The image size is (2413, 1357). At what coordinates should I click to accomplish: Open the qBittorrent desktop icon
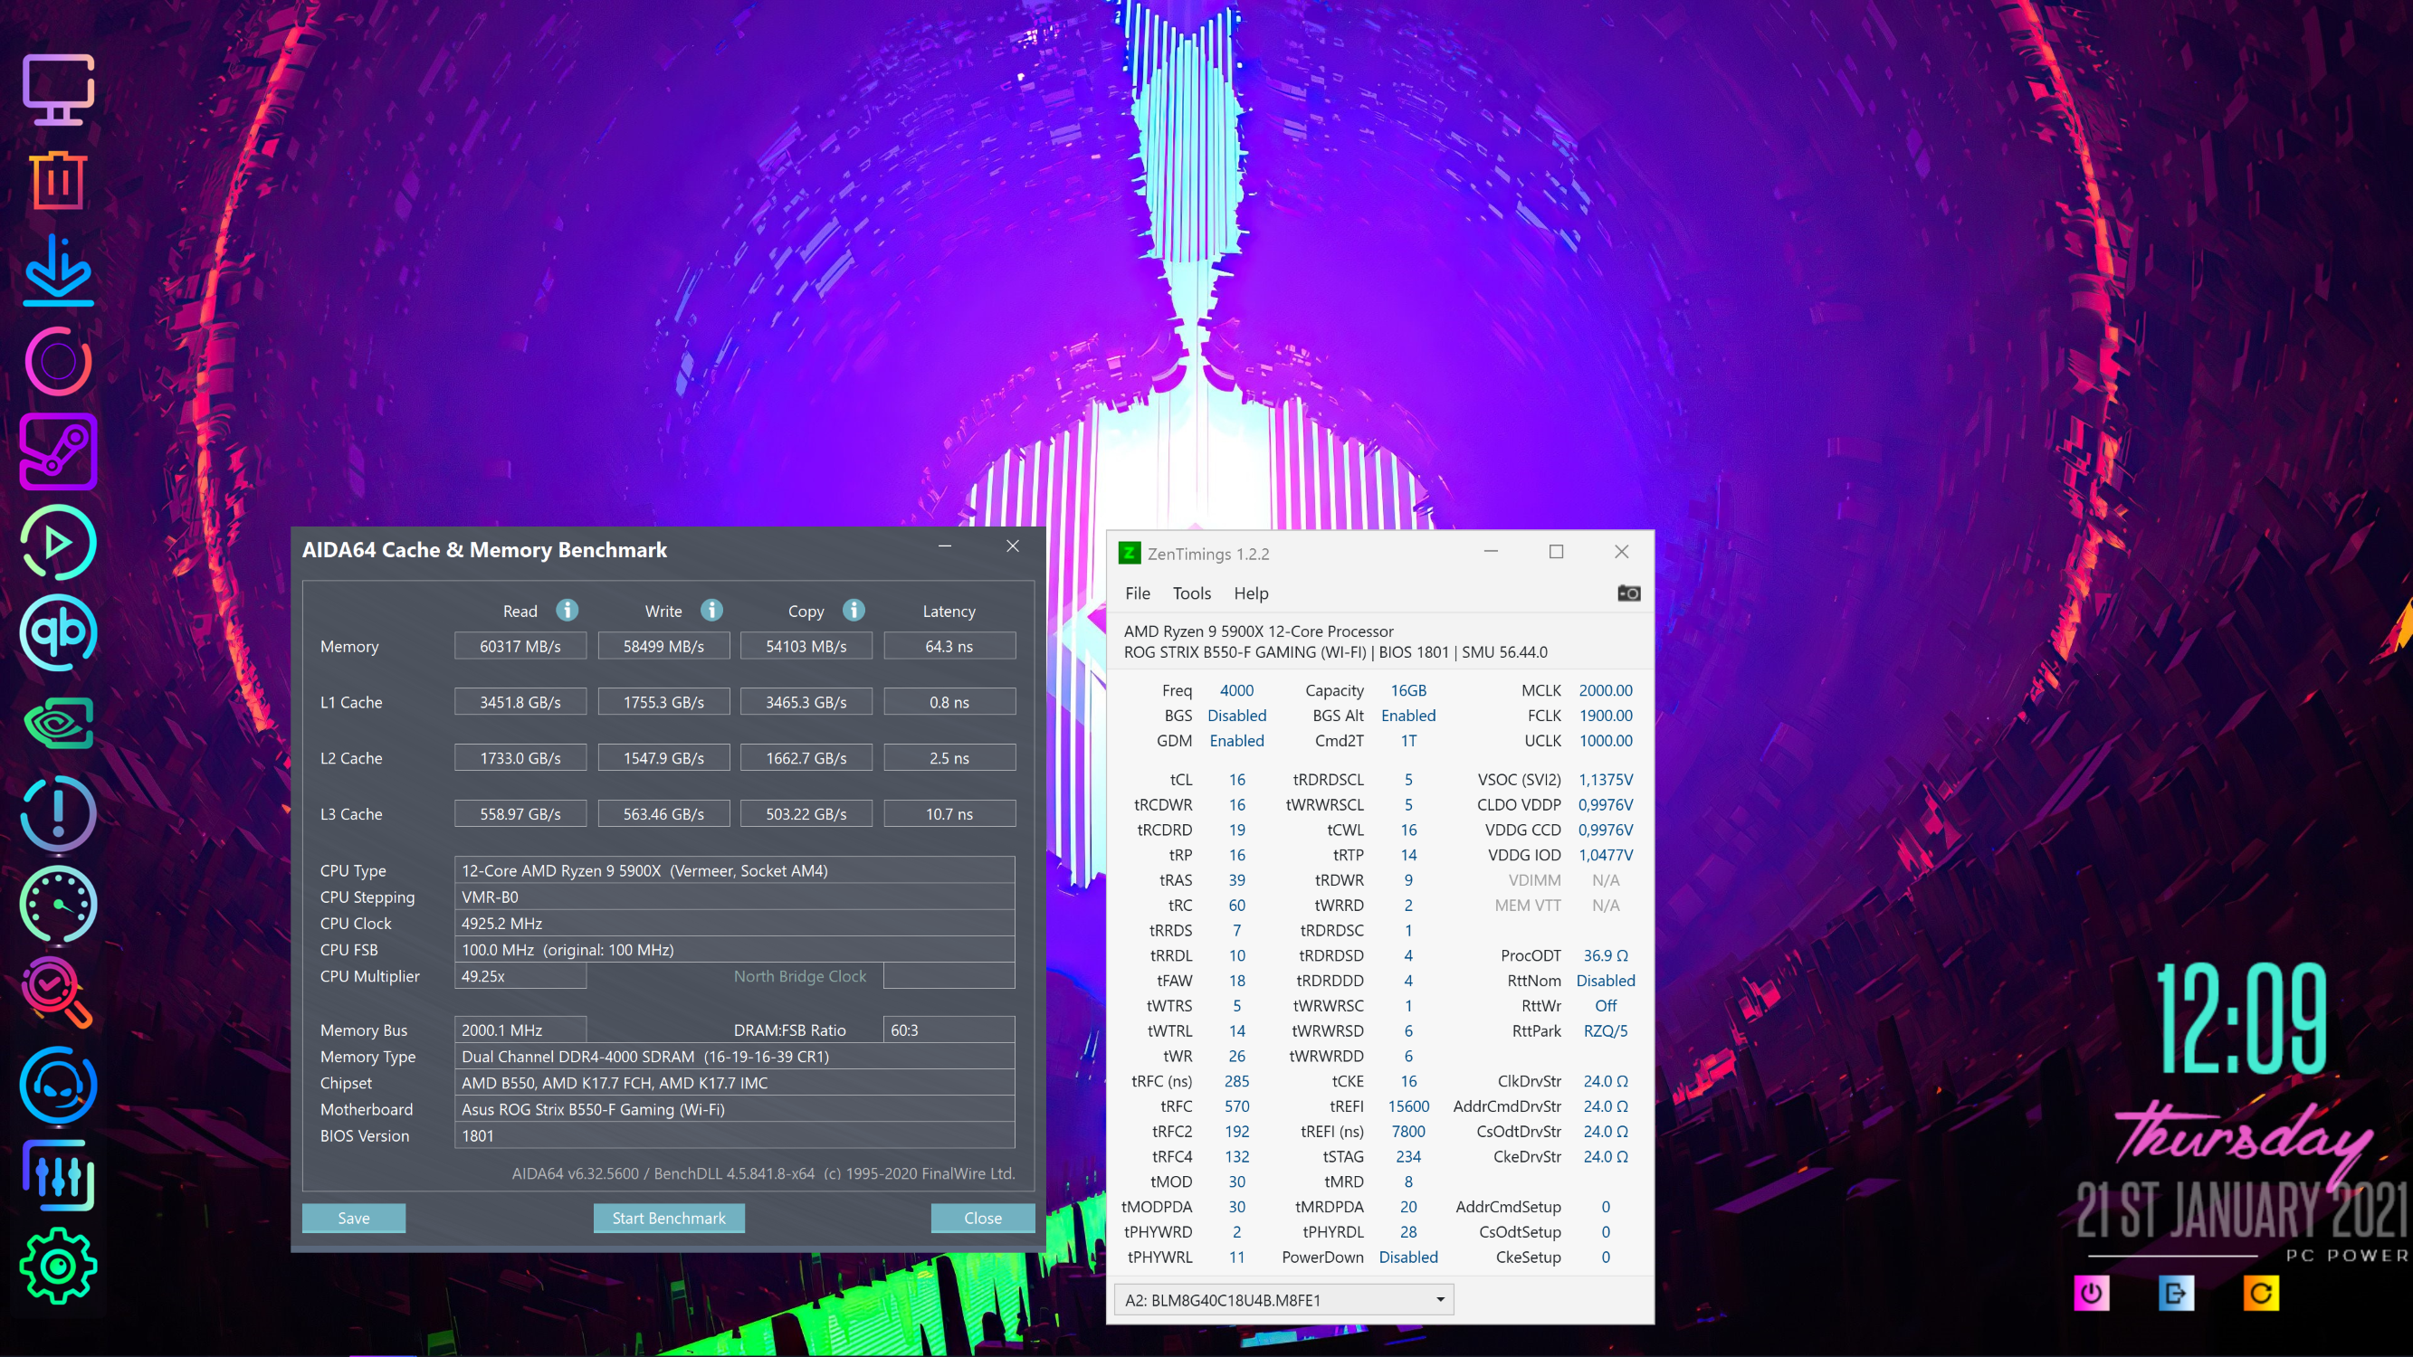tap(58, 632)
